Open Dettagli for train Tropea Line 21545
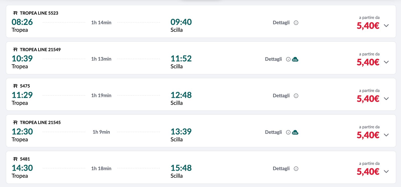This screenshot has width=401, height=187. (273, 132)
